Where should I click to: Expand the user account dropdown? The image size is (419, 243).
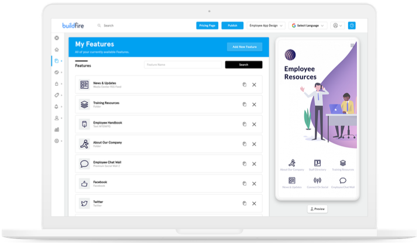[x=337, y=26]
